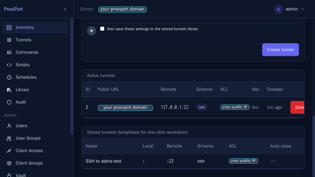Click the 'Auto-close' column header
Image resolution: width=315 pixels, height=177 pixels.
tap(281, 146)
